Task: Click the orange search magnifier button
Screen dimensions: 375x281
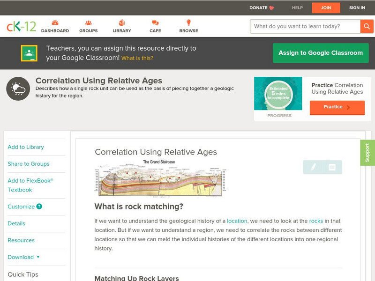Action: 366,26
